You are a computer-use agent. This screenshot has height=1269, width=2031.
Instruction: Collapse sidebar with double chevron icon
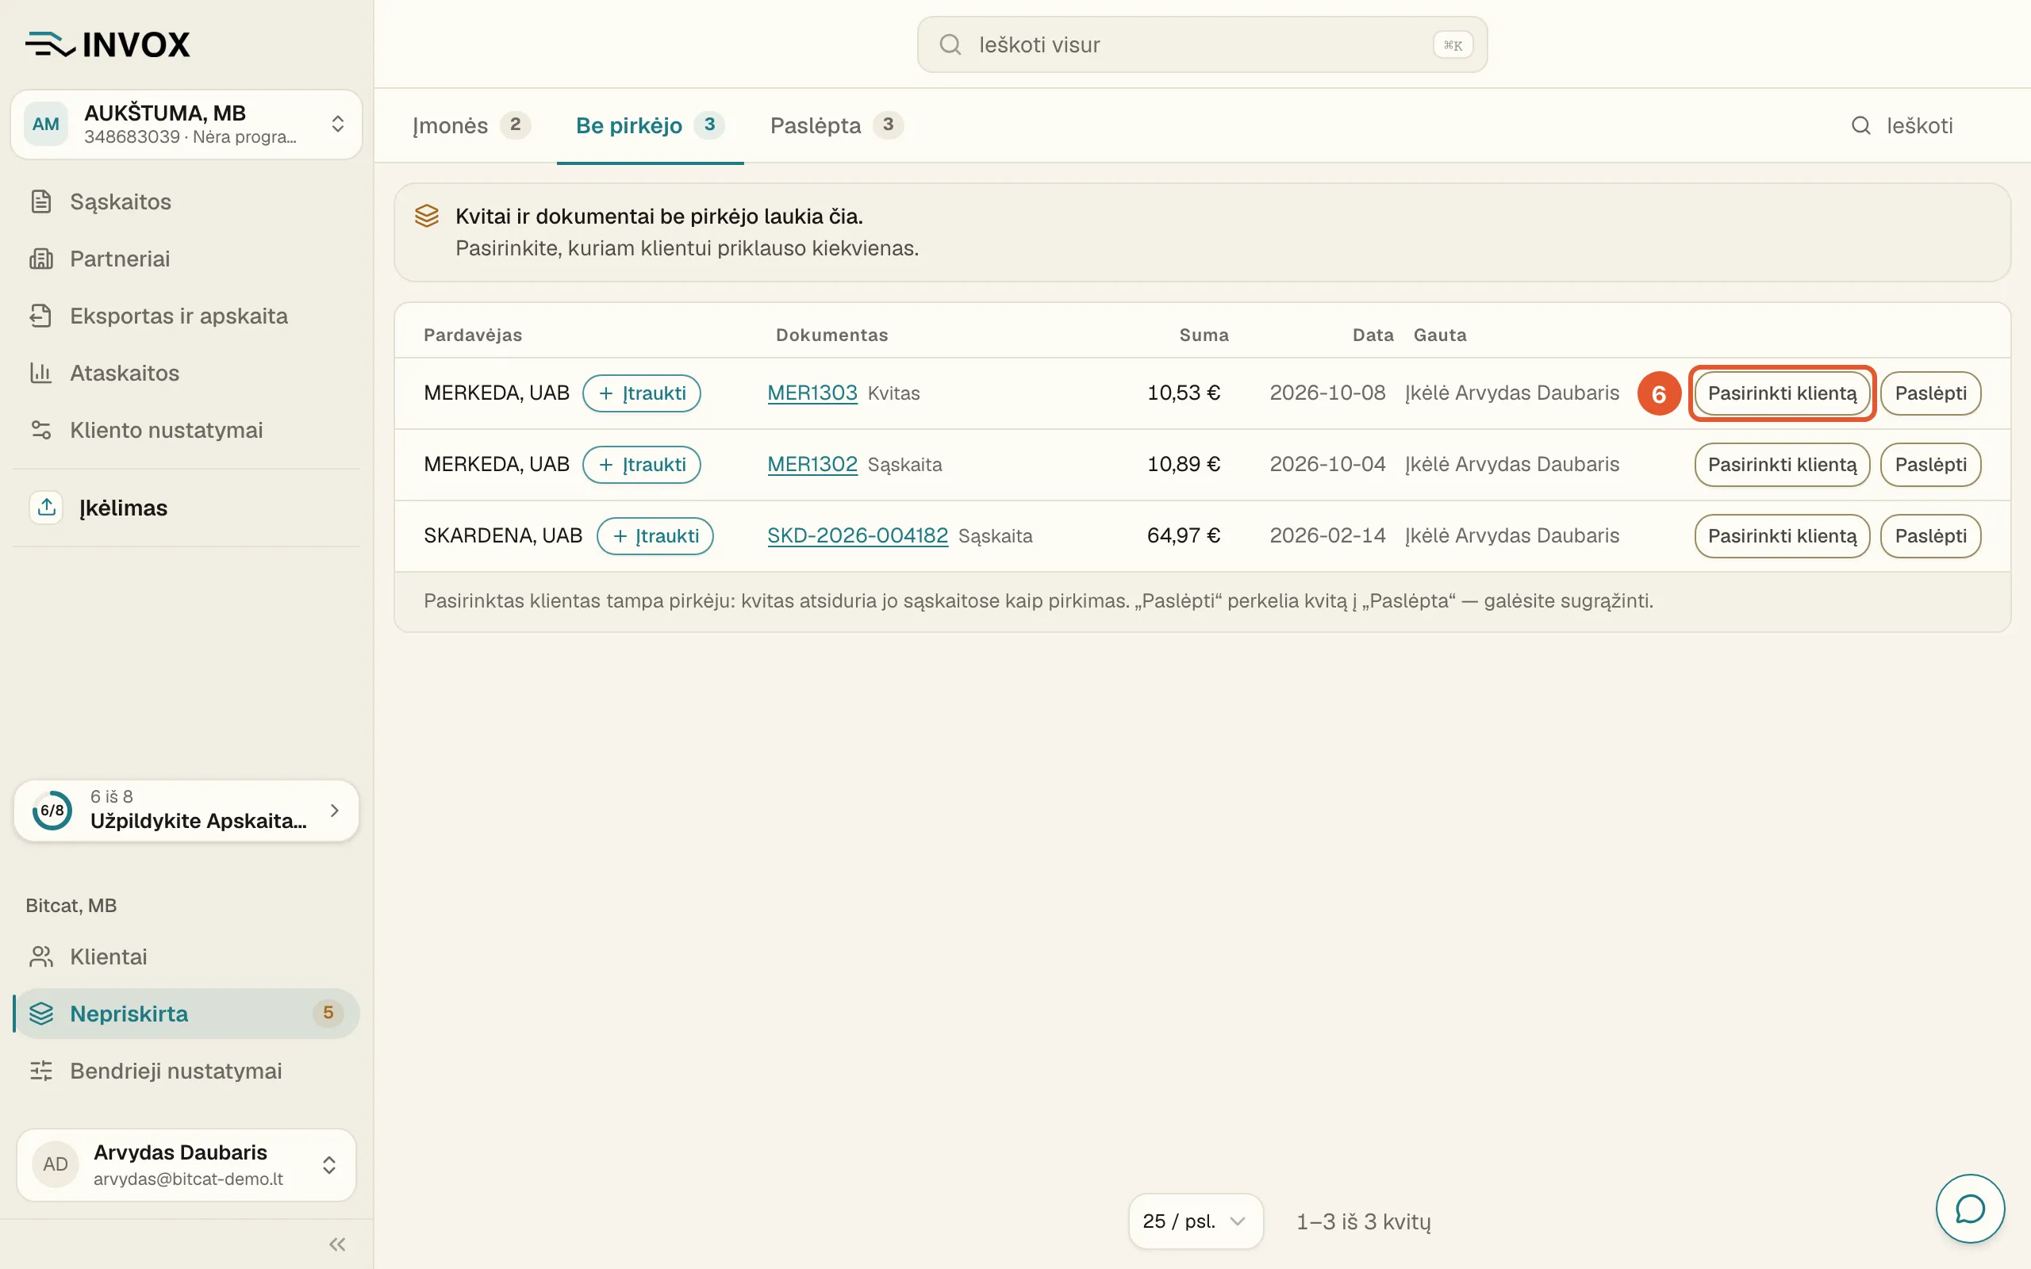(x=337, y=1244)
